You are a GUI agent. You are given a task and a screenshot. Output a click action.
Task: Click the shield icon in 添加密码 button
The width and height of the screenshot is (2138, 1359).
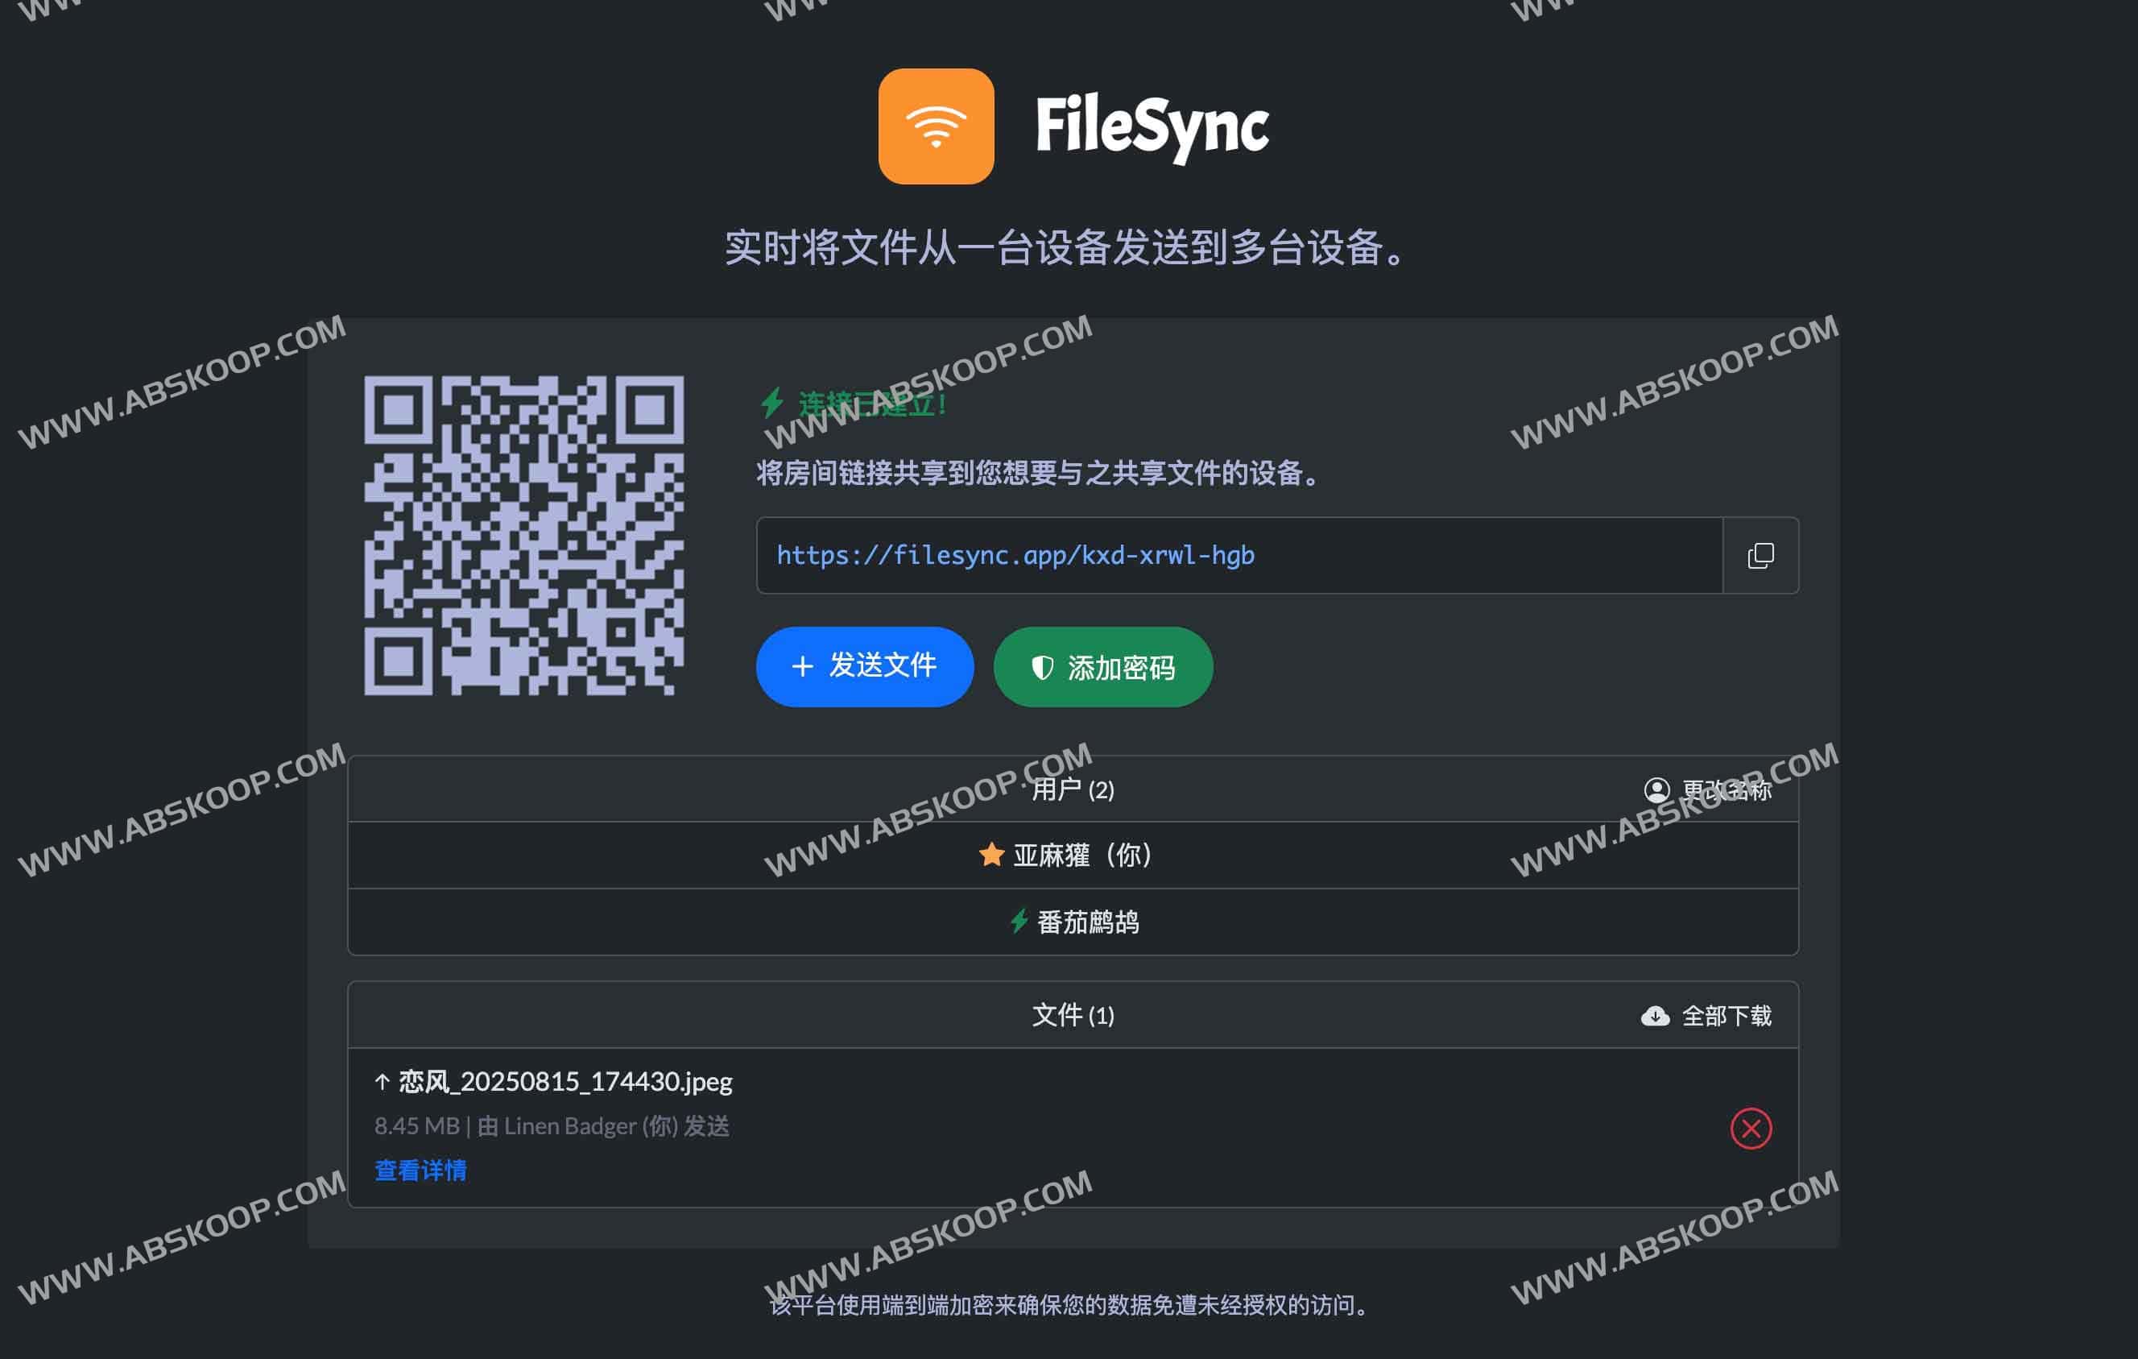[x=1041, y=667]
